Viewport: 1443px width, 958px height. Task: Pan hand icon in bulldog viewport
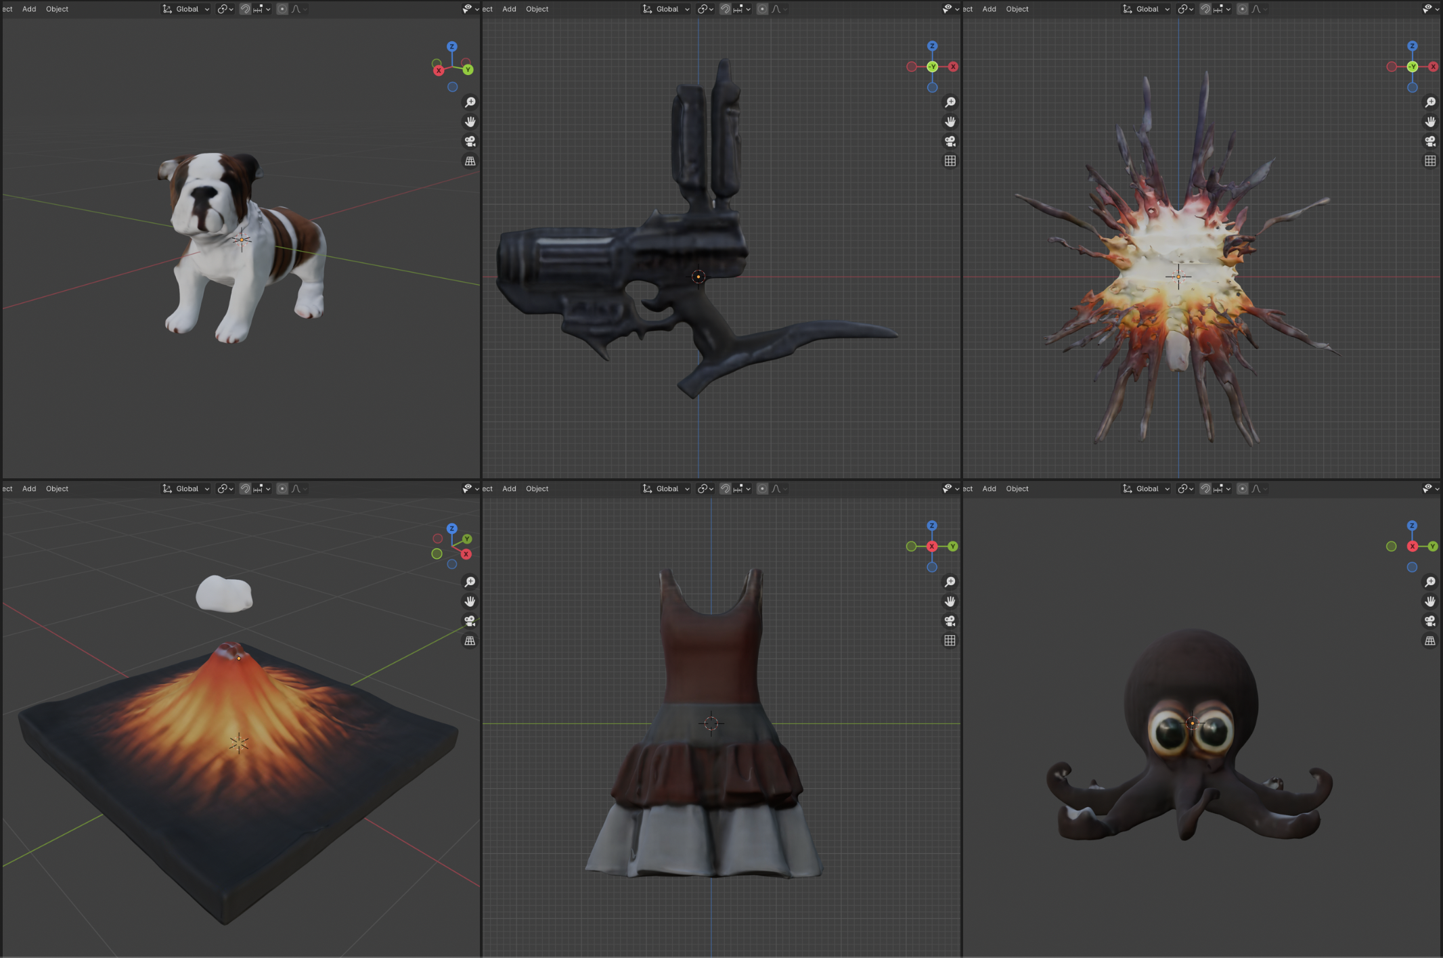coord(470,122)
